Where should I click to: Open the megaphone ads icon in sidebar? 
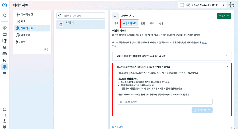pyautogui.click(x=4, y=60)
